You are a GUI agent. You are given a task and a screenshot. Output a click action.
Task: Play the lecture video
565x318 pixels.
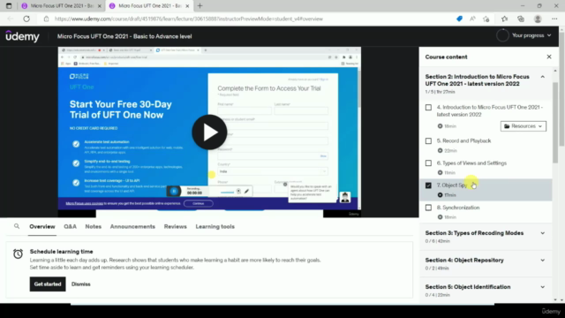(209, 132)
